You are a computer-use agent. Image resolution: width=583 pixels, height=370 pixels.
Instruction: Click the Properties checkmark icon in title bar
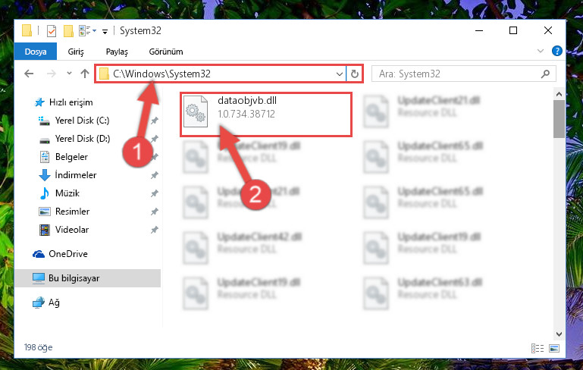tap(52, 31)
